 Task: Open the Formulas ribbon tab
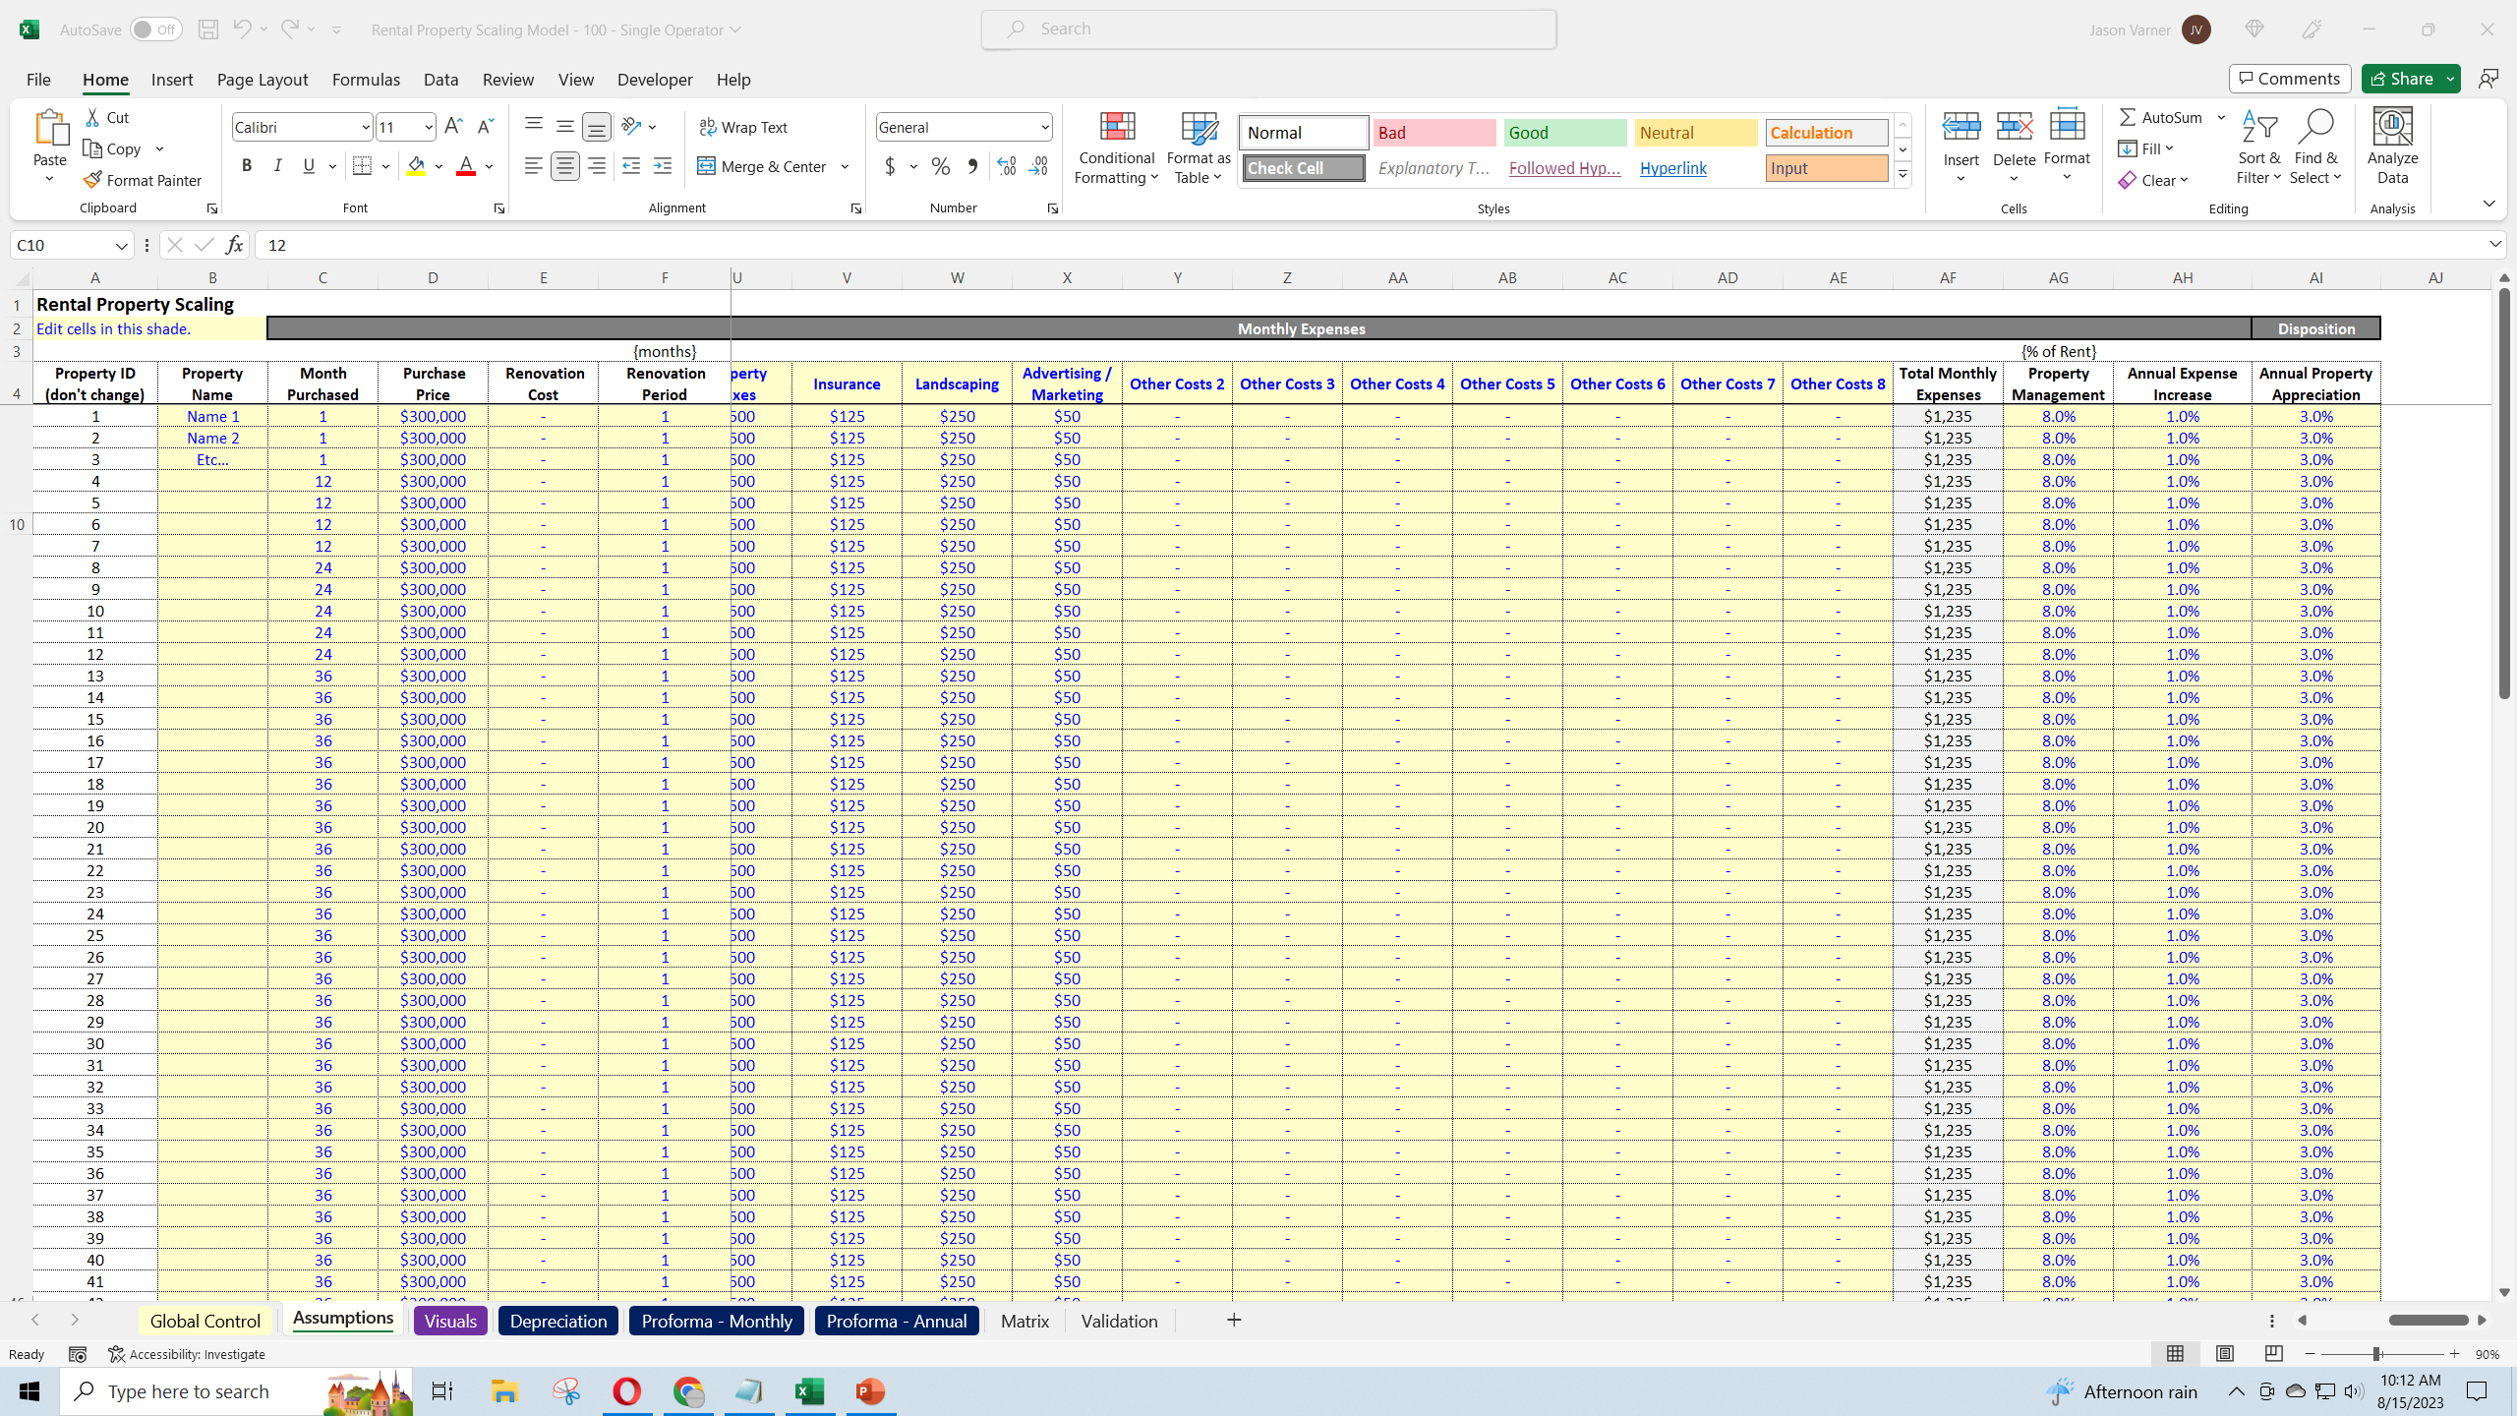click(x=366, y=80)
